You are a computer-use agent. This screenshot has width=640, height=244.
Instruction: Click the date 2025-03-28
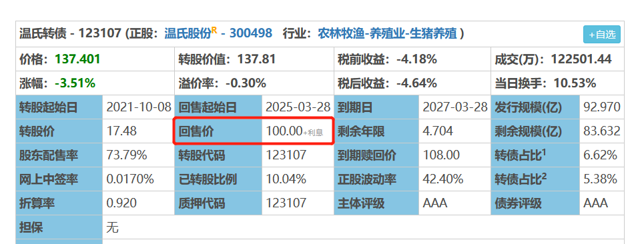[x=298, y=107]
